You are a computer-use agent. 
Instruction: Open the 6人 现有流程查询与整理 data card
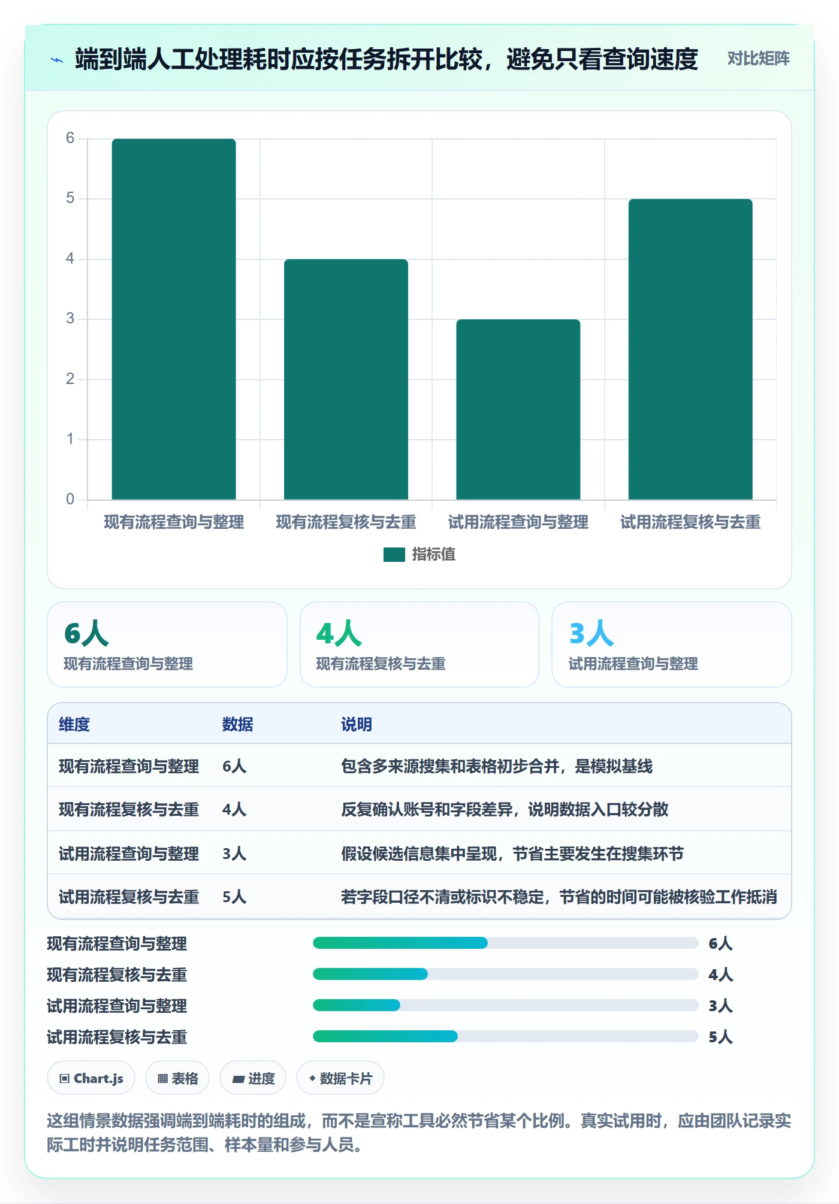point(167,645)
